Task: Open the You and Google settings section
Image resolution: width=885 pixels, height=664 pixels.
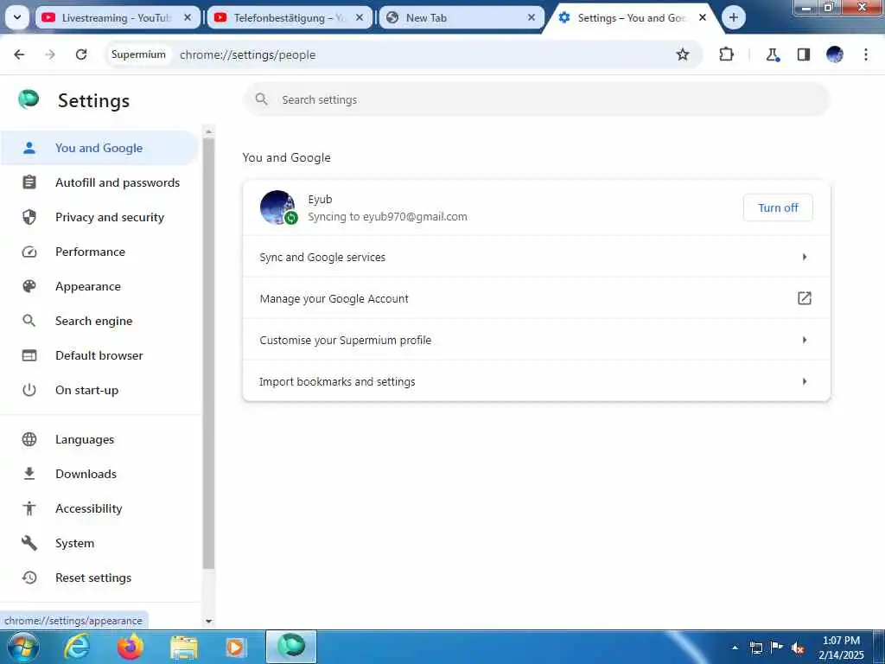Action: coord(99,148)
